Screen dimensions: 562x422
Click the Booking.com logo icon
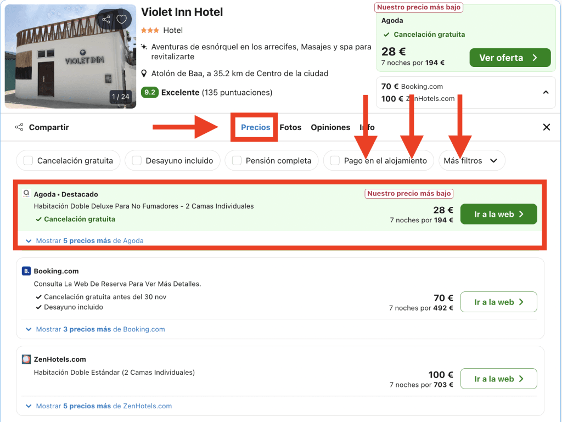pyautogui.click(x=26, y=271)
